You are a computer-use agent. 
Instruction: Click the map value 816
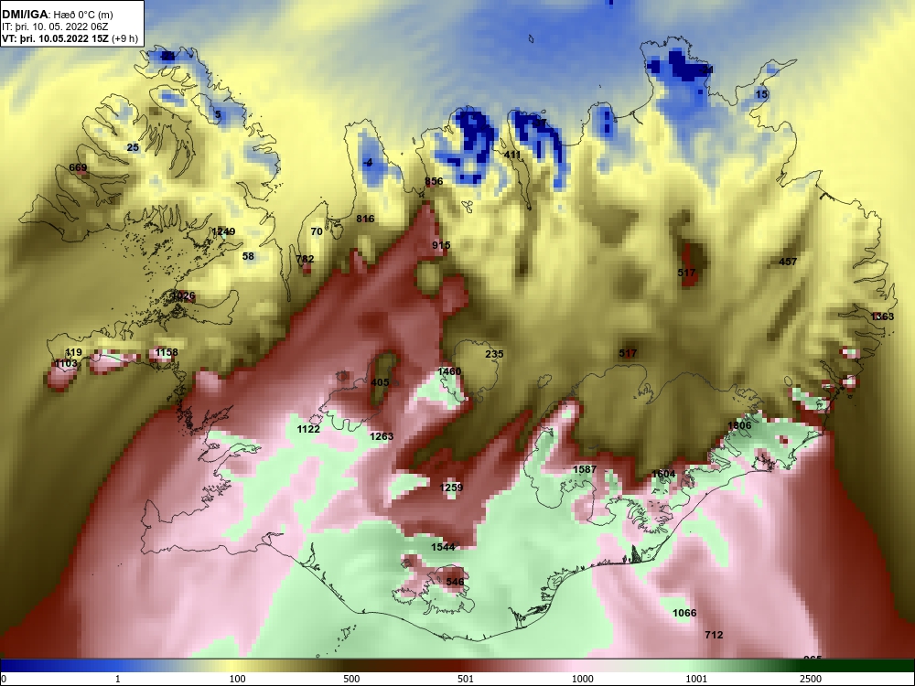click(x=365, y=219)
